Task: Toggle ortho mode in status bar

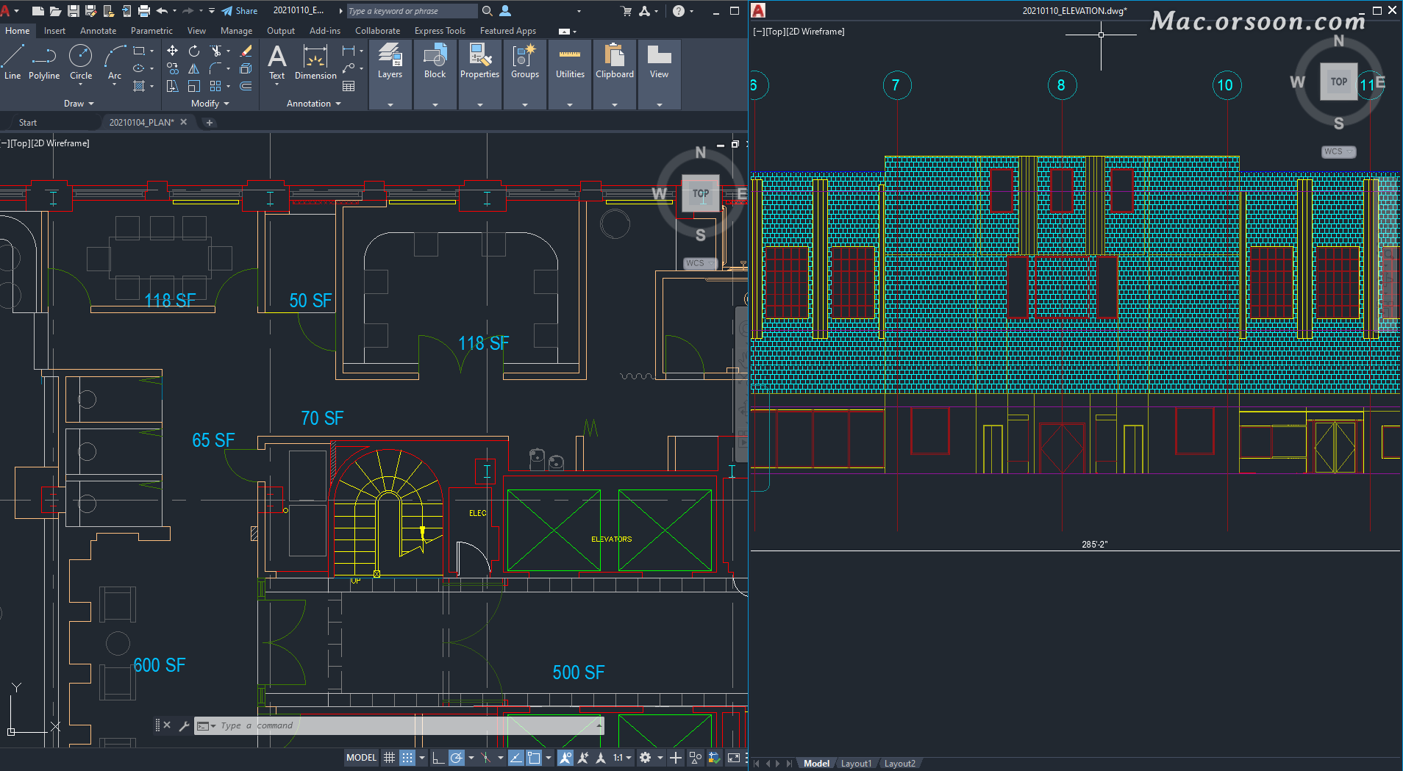Action: pos(438,758)
